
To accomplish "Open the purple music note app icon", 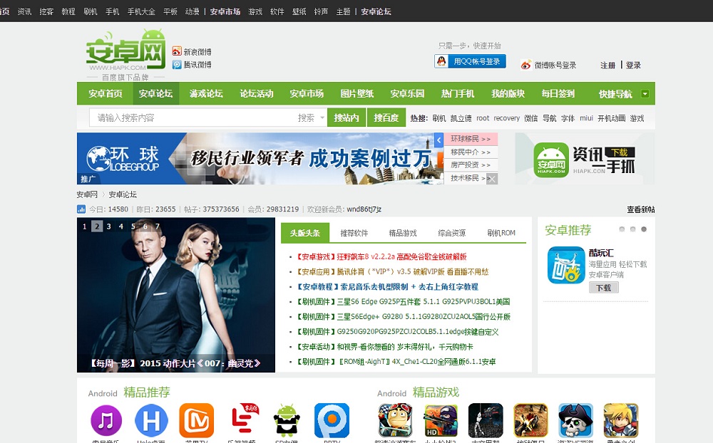I will (x=106, y=420).
